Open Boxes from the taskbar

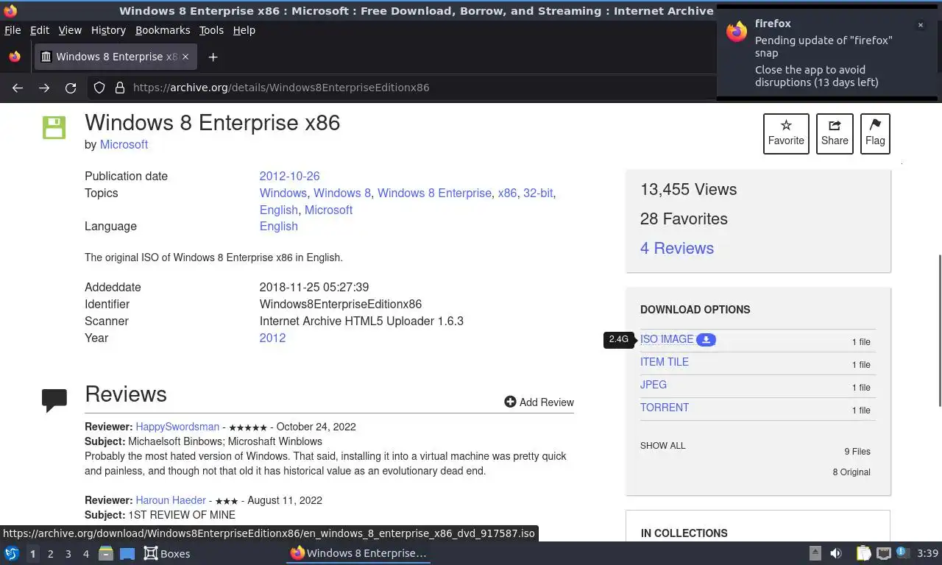click(x=167, y=553)
